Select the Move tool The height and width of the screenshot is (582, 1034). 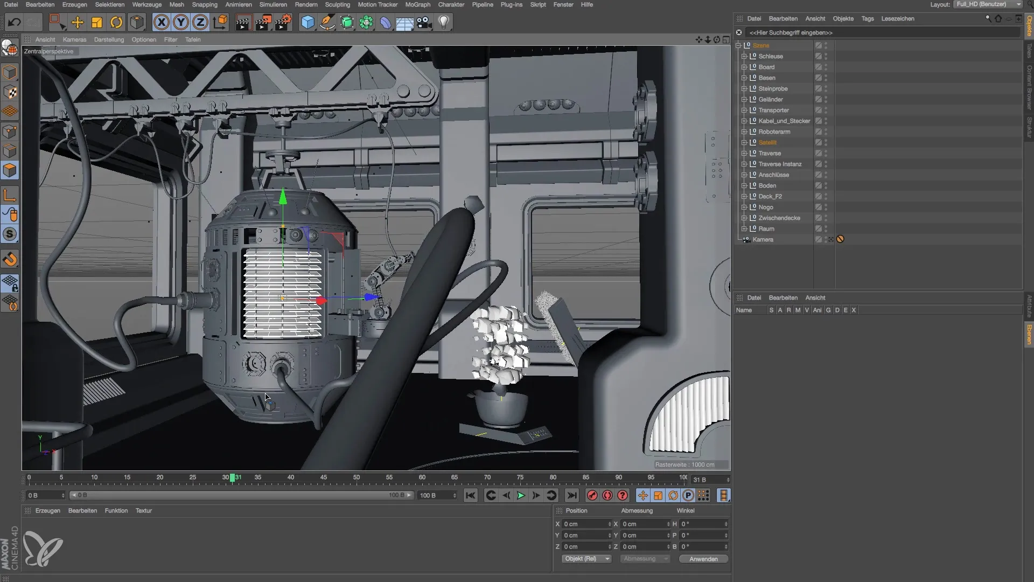click(78, 22)
